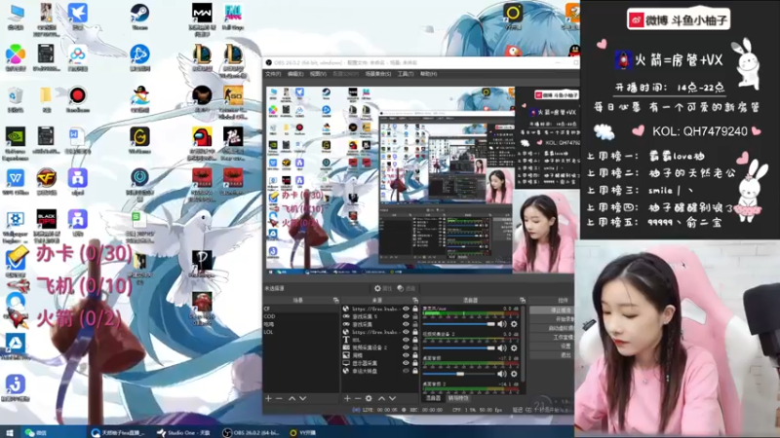Open the Black Ops desktop icon
Image resolution: width=780 pixels, height=438 pixels.
(x=46, y=226)
